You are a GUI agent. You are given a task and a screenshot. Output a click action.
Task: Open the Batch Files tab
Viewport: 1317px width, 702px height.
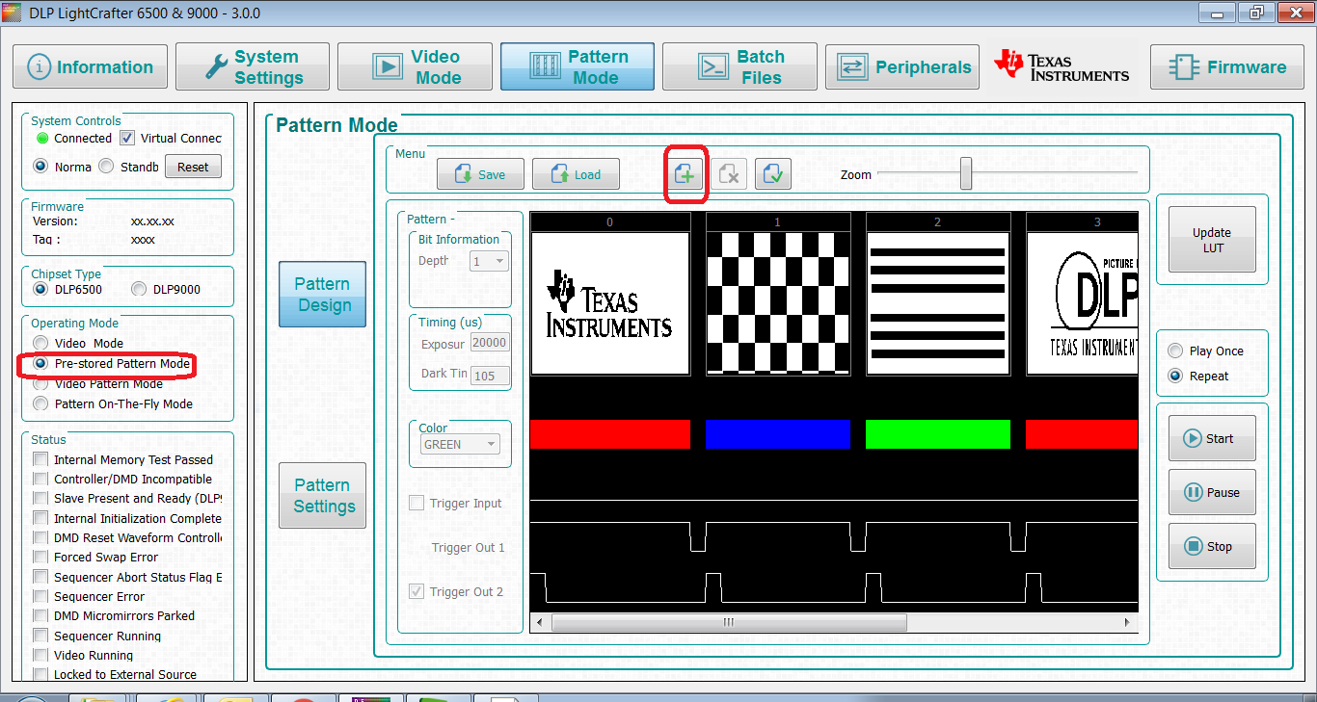(x=739, y=67)
